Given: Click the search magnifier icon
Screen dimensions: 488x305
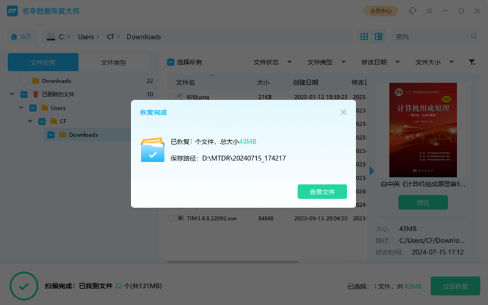Looking at the screenshot, I should tap(474, 37).
